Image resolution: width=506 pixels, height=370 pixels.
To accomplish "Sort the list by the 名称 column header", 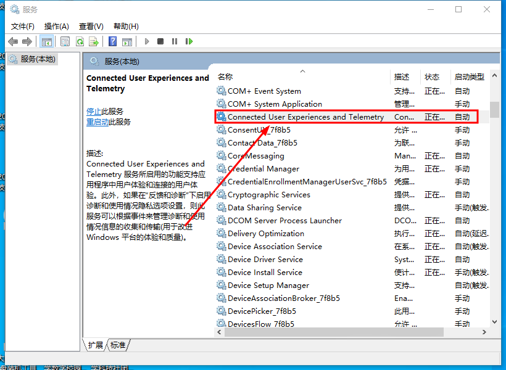I will (225, 76).
